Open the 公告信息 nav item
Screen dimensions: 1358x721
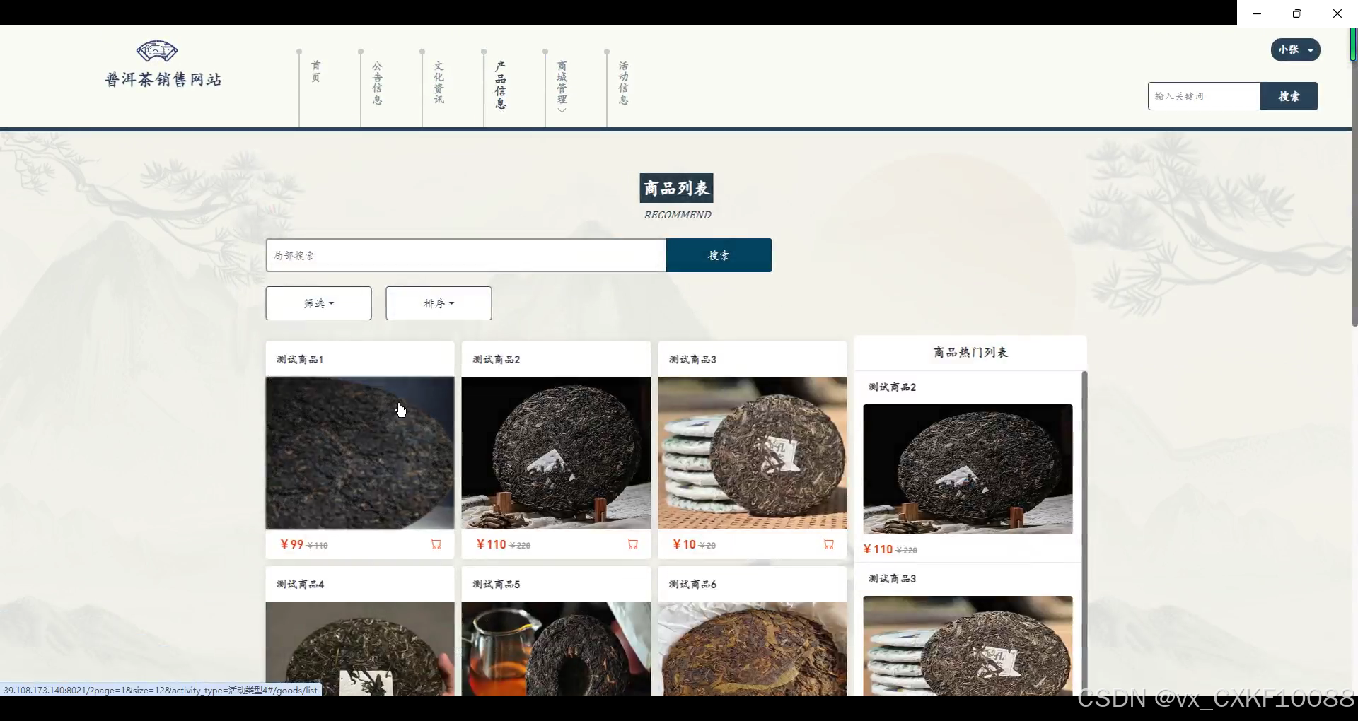377,83
